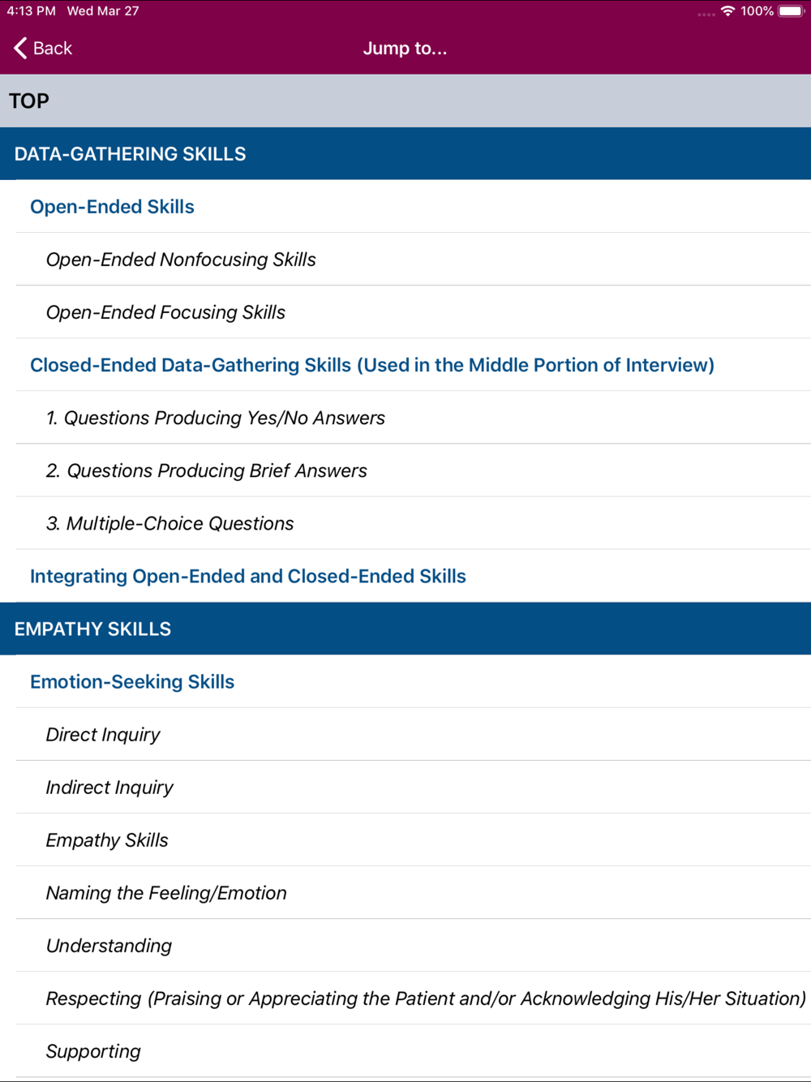Select the EMPATHY SKILLS section header
The width and height of the screenshot is (811, 1082).
[405, 629]
